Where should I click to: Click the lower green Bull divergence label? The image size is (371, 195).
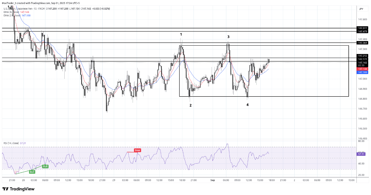pyautogui.click(x=32, y=172)
